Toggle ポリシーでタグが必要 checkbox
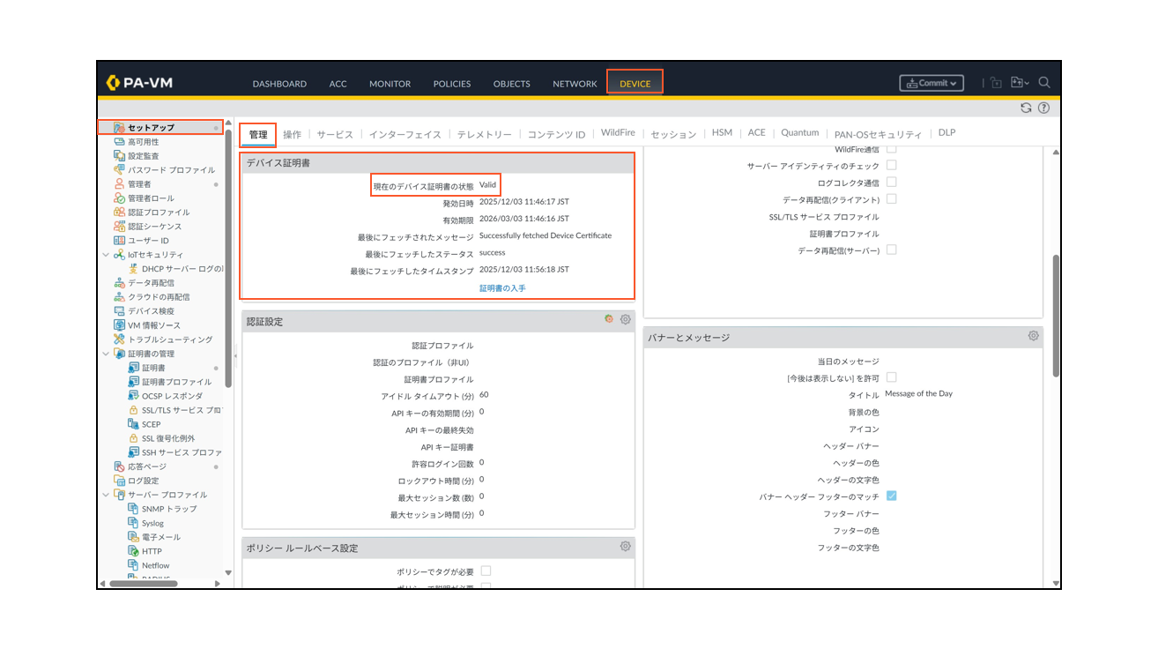Viewport: 1158px width, 649px height. tap(486, 571)
